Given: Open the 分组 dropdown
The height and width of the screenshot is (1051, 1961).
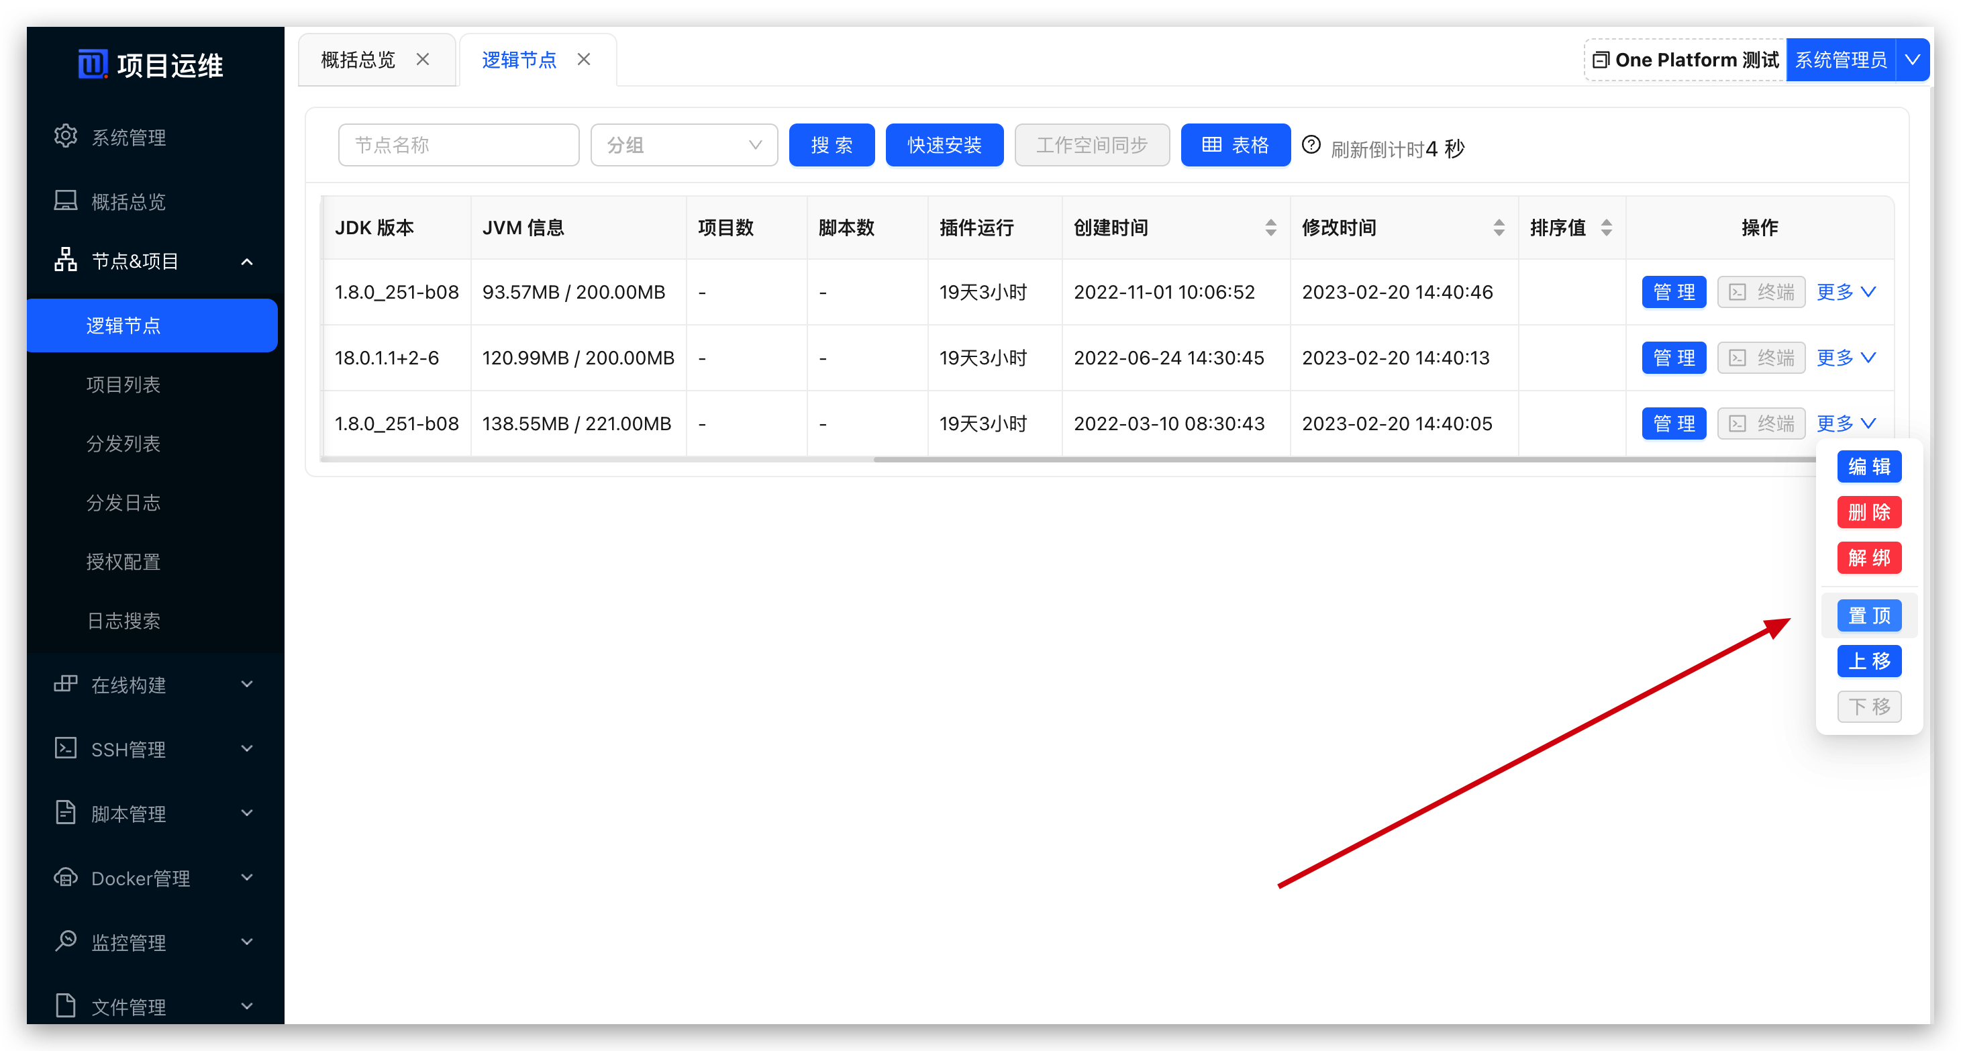Looking at the screenshot, I should (x=684, y=144).
